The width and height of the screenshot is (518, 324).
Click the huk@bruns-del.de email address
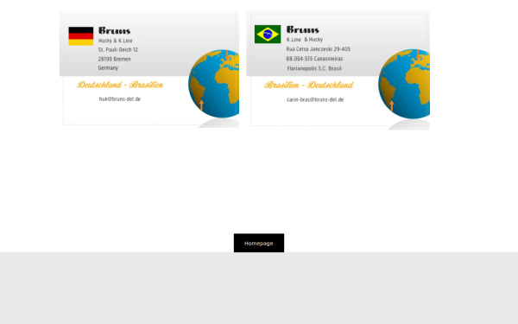click(120, 98)
